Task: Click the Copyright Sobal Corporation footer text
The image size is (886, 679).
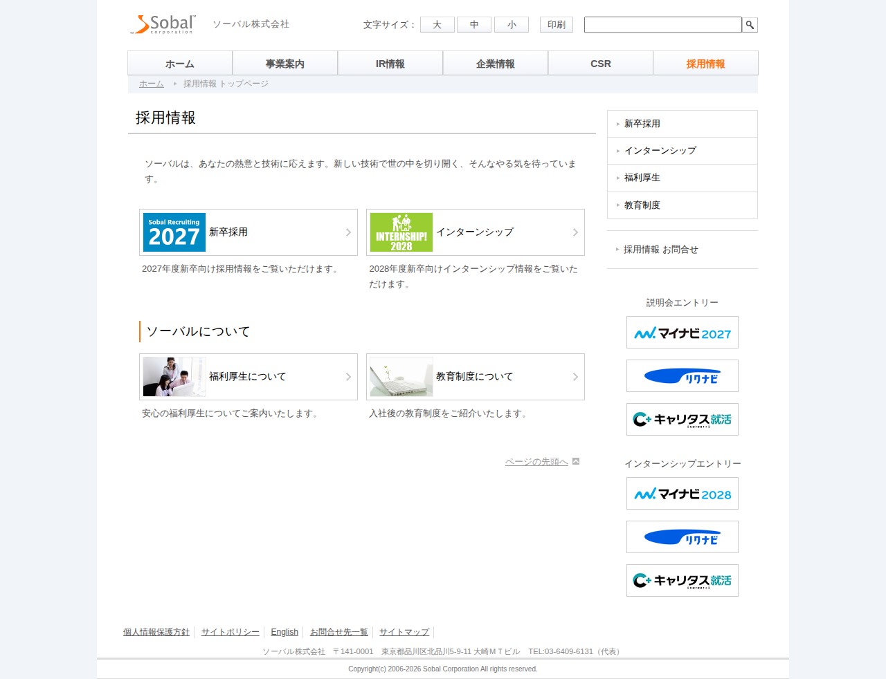Action: click(443, 669)
